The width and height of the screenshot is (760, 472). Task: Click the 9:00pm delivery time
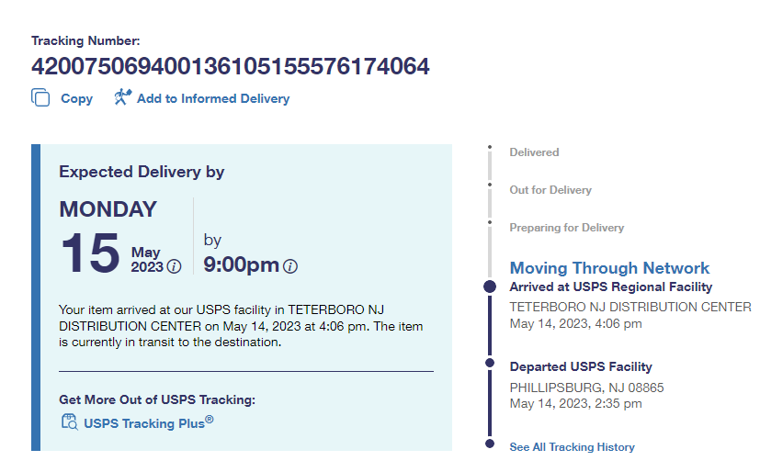(x=241, y=265)
